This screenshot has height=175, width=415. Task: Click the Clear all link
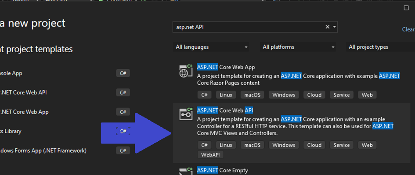pos(408,29)
